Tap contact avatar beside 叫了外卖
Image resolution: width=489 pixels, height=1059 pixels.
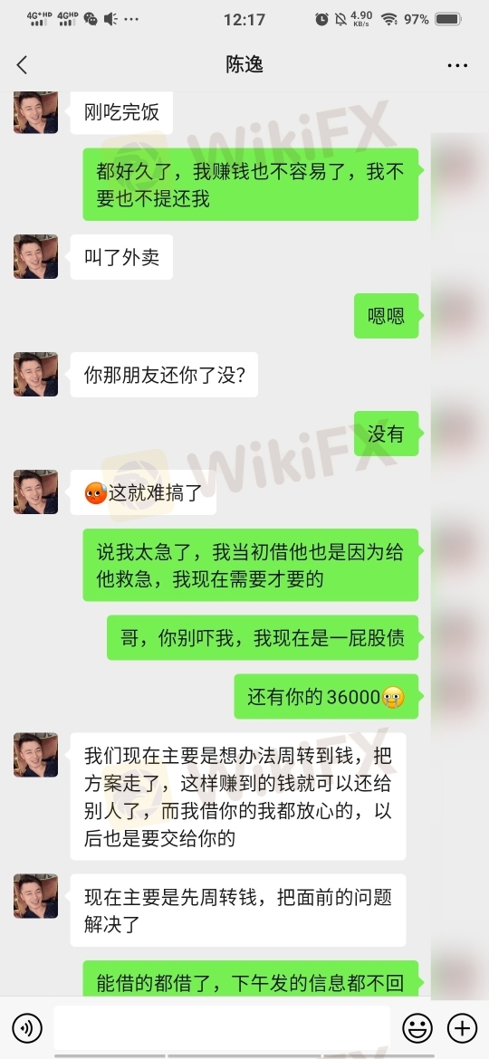[36, 257]
